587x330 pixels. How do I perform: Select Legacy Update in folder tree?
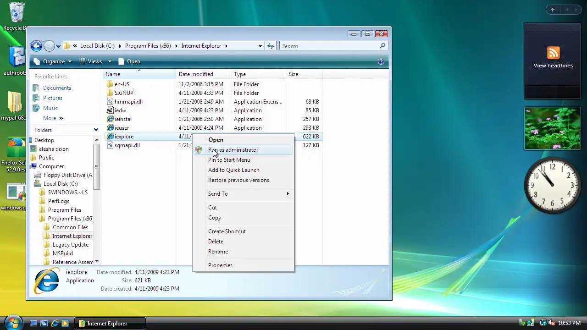point(71,245)
